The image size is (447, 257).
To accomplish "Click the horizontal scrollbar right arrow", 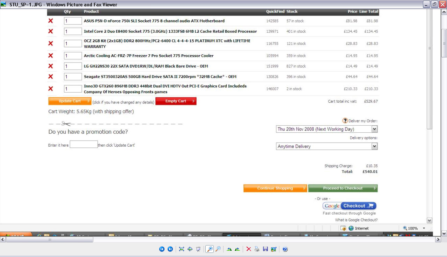I will (x=438, y=240).
